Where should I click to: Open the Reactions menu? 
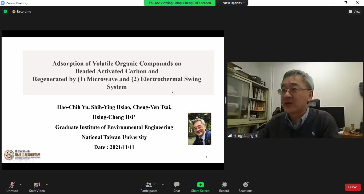click(245, 187)
